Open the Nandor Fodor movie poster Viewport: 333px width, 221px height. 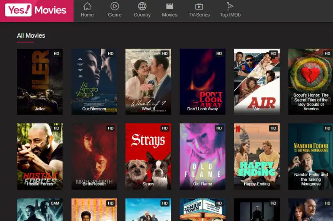[x=310, y=156]
